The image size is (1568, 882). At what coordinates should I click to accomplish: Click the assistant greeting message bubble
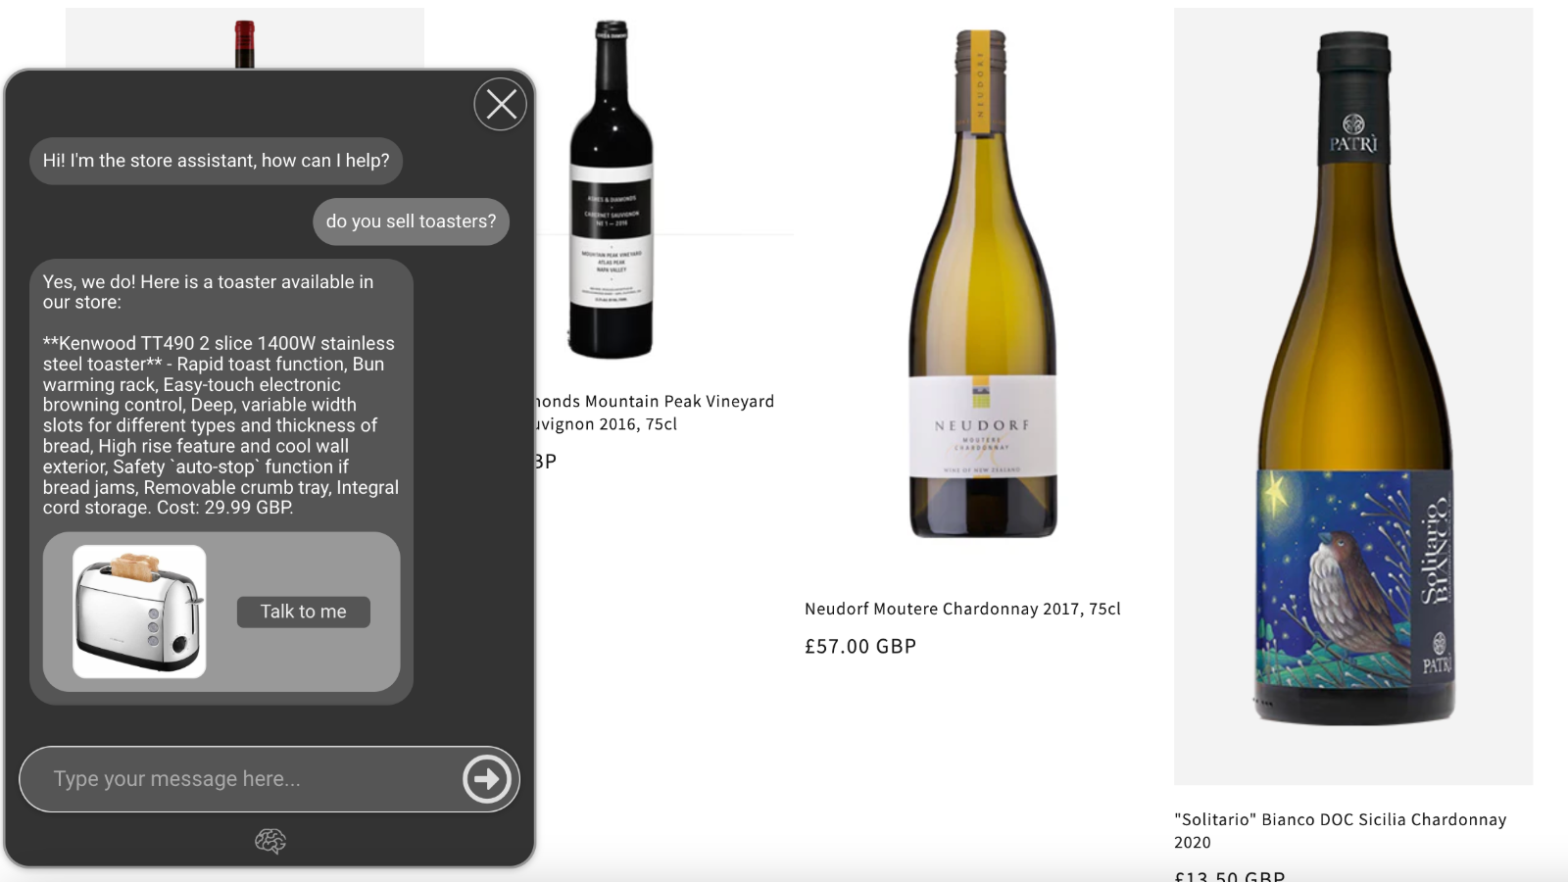coord(216,161)
